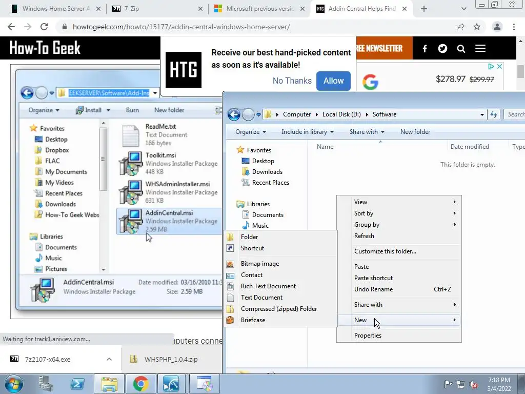Open Server Manager taskbar icon
Viewport: 525px width, 394px height.
(46, 384)
